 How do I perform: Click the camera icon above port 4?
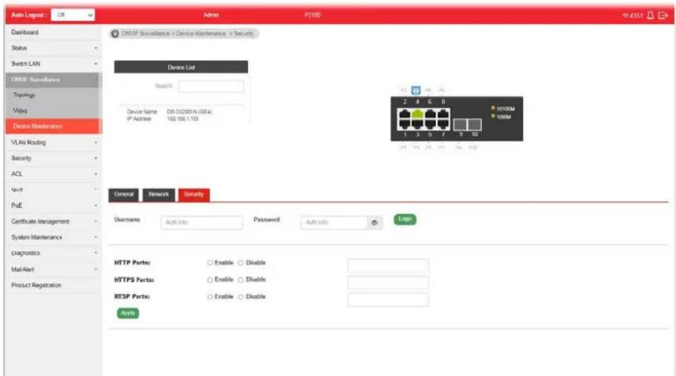coord(415,90)
